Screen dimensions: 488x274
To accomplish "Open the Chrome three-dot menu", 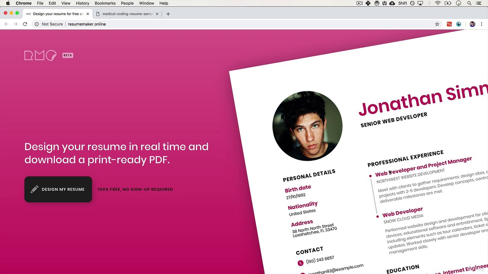I will click(x=482, y=24).
